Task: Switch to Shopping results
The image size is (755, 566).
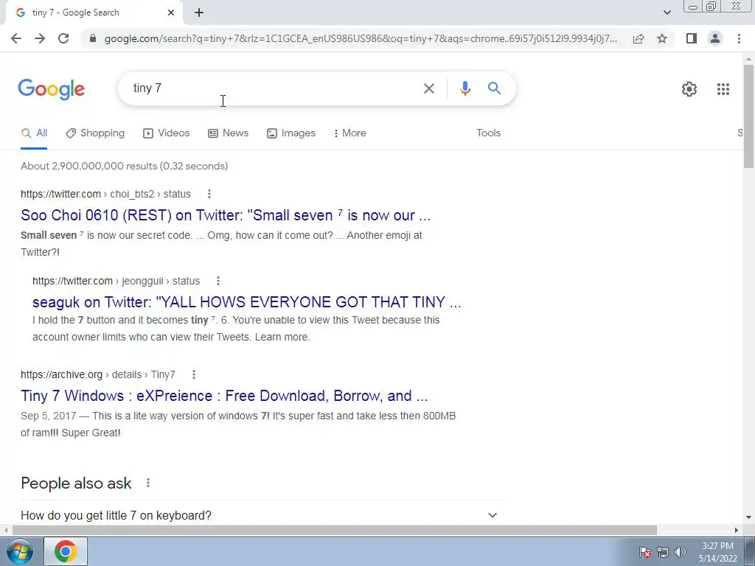Action: [95, 133]
